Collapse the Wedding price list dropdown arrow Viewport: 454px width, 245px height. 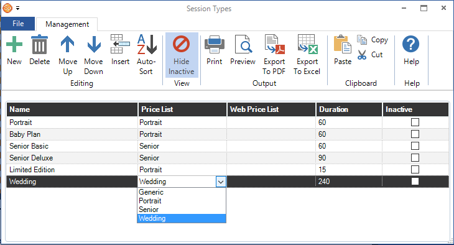point(221,182)
